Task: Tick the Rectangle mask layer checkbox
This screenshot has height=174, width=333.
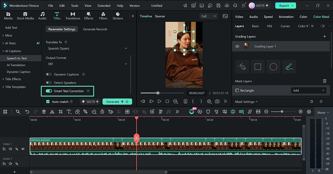Action: point(237,91)
